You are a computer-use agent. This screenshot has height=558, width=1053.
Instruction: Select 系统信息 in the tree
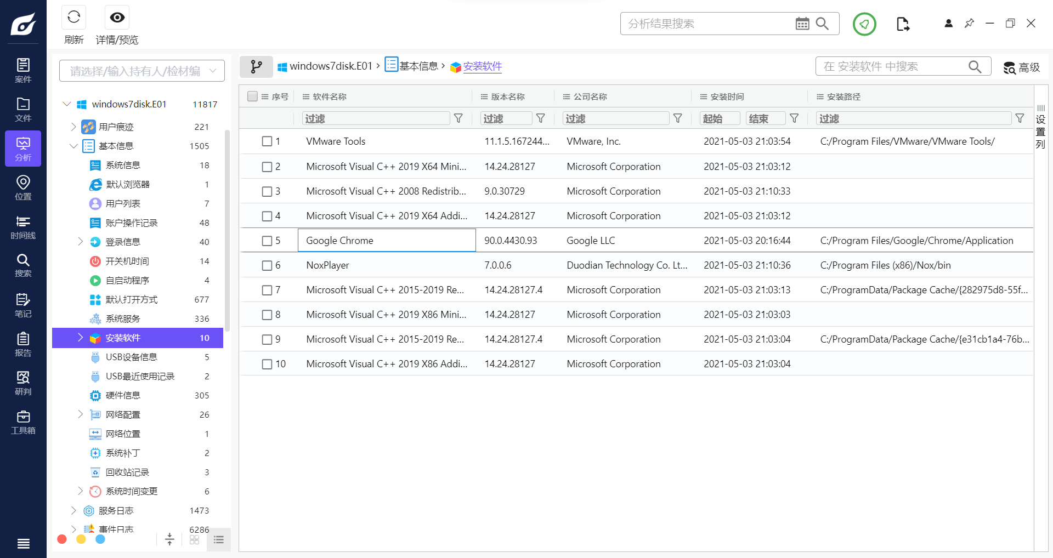coord(123,165)
